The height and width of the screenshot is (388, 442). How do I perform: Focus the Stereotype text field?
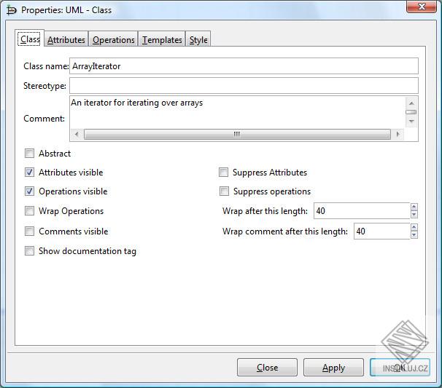tap(244, 85)
